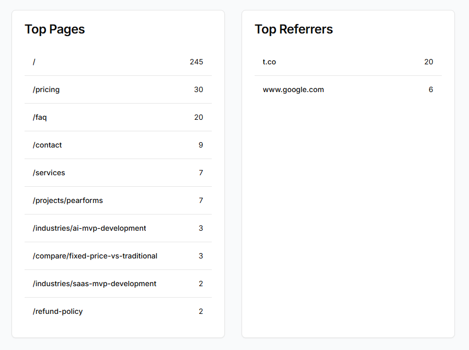
Task: Select the 20 count next to /faq
Action: point(198,117)
